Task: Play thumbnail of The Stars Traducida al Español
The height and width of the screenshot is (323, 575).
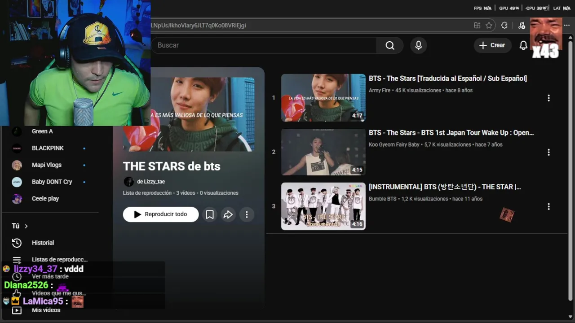Action: pyautogui.click(x=323, y=98)
